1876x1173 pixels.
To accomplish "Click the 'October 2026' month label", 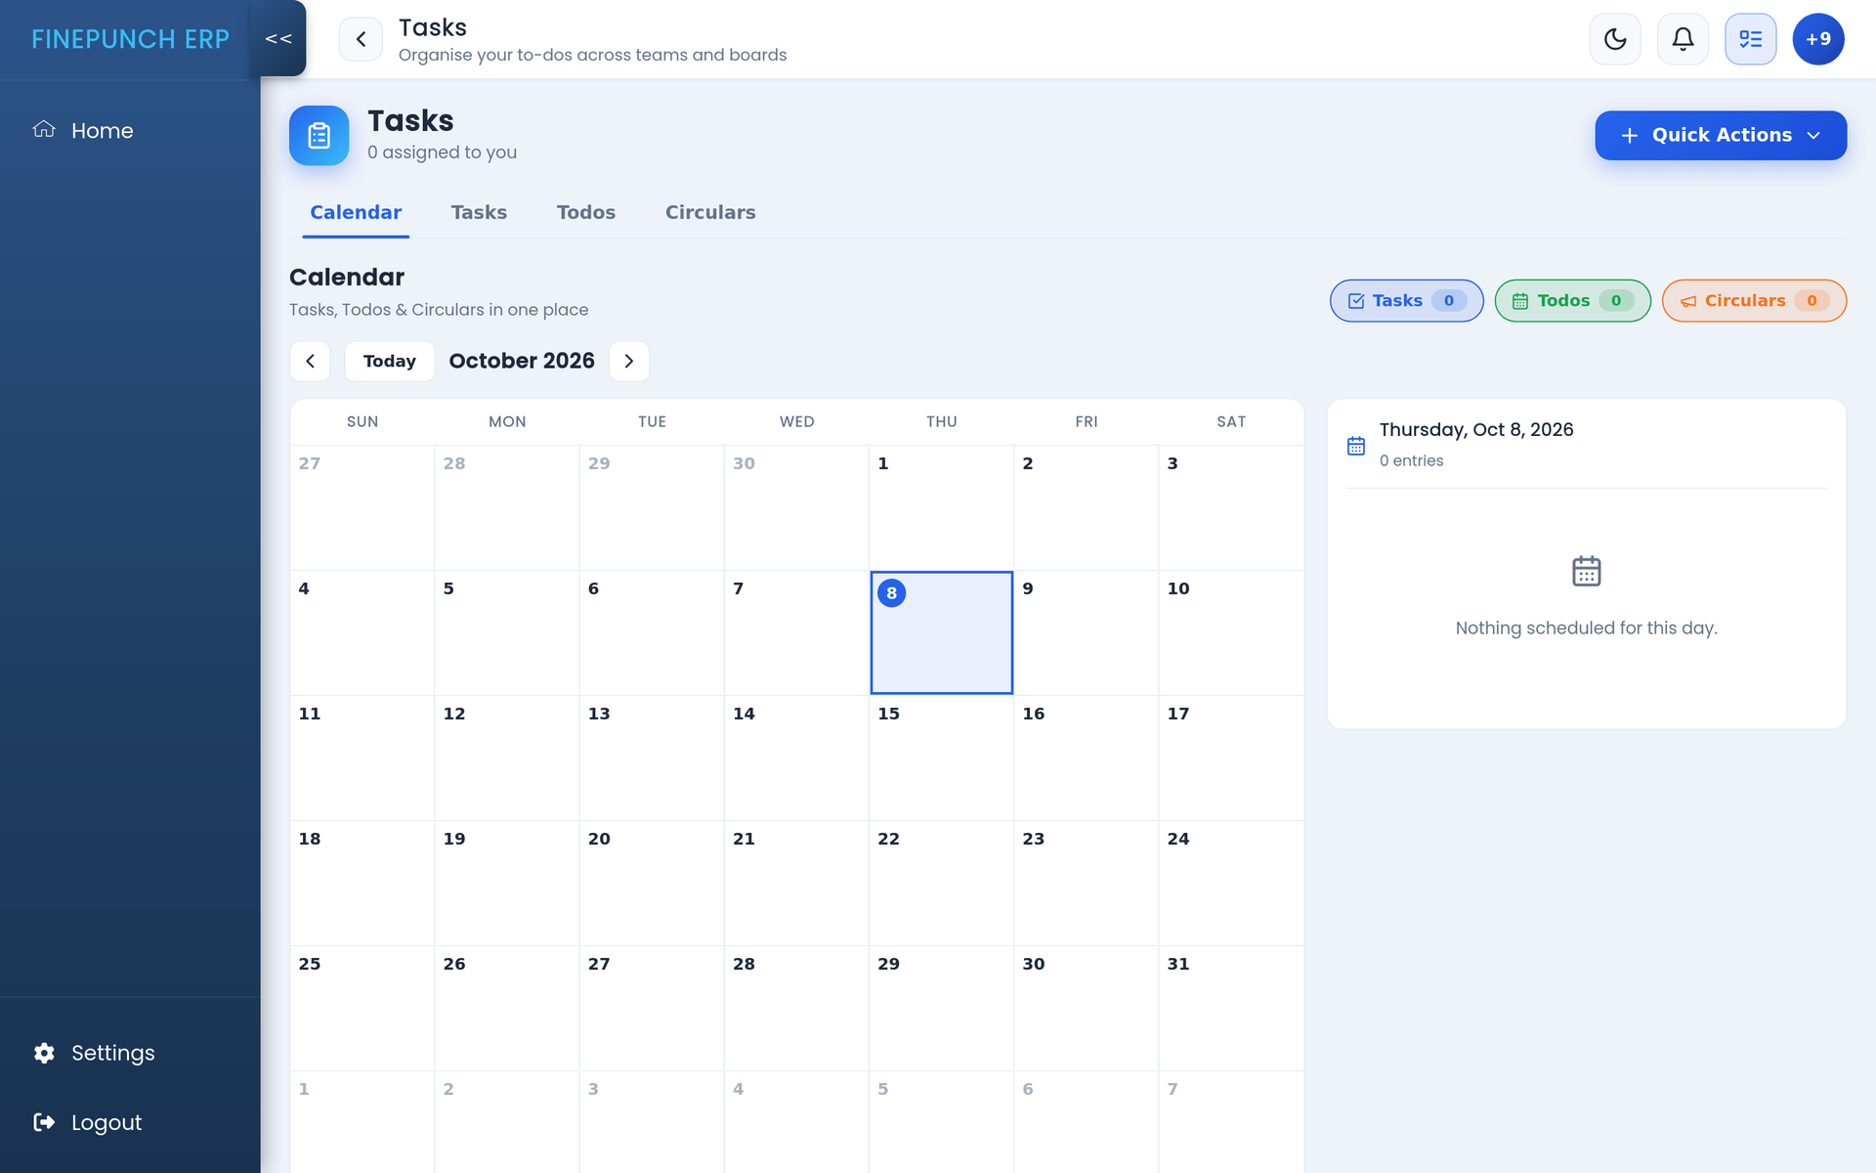I will pyautogui.click(x=522, y=361).
